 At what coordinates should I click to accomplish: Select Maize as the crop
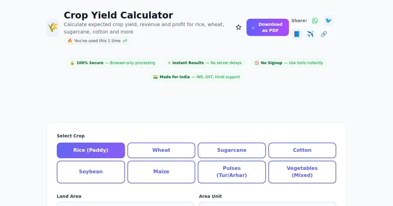pyautogui.click(x=161, y=172)
